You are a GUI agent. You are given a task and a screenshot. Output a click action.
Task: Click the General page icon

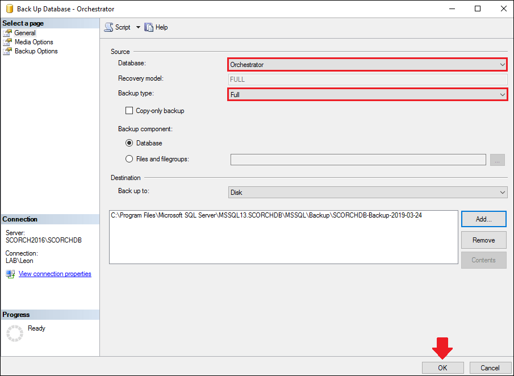click(x=7, y=33)
